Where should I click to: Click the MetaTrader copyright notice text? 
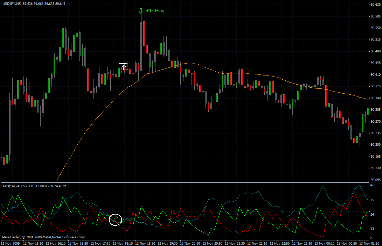pos(44,237)
